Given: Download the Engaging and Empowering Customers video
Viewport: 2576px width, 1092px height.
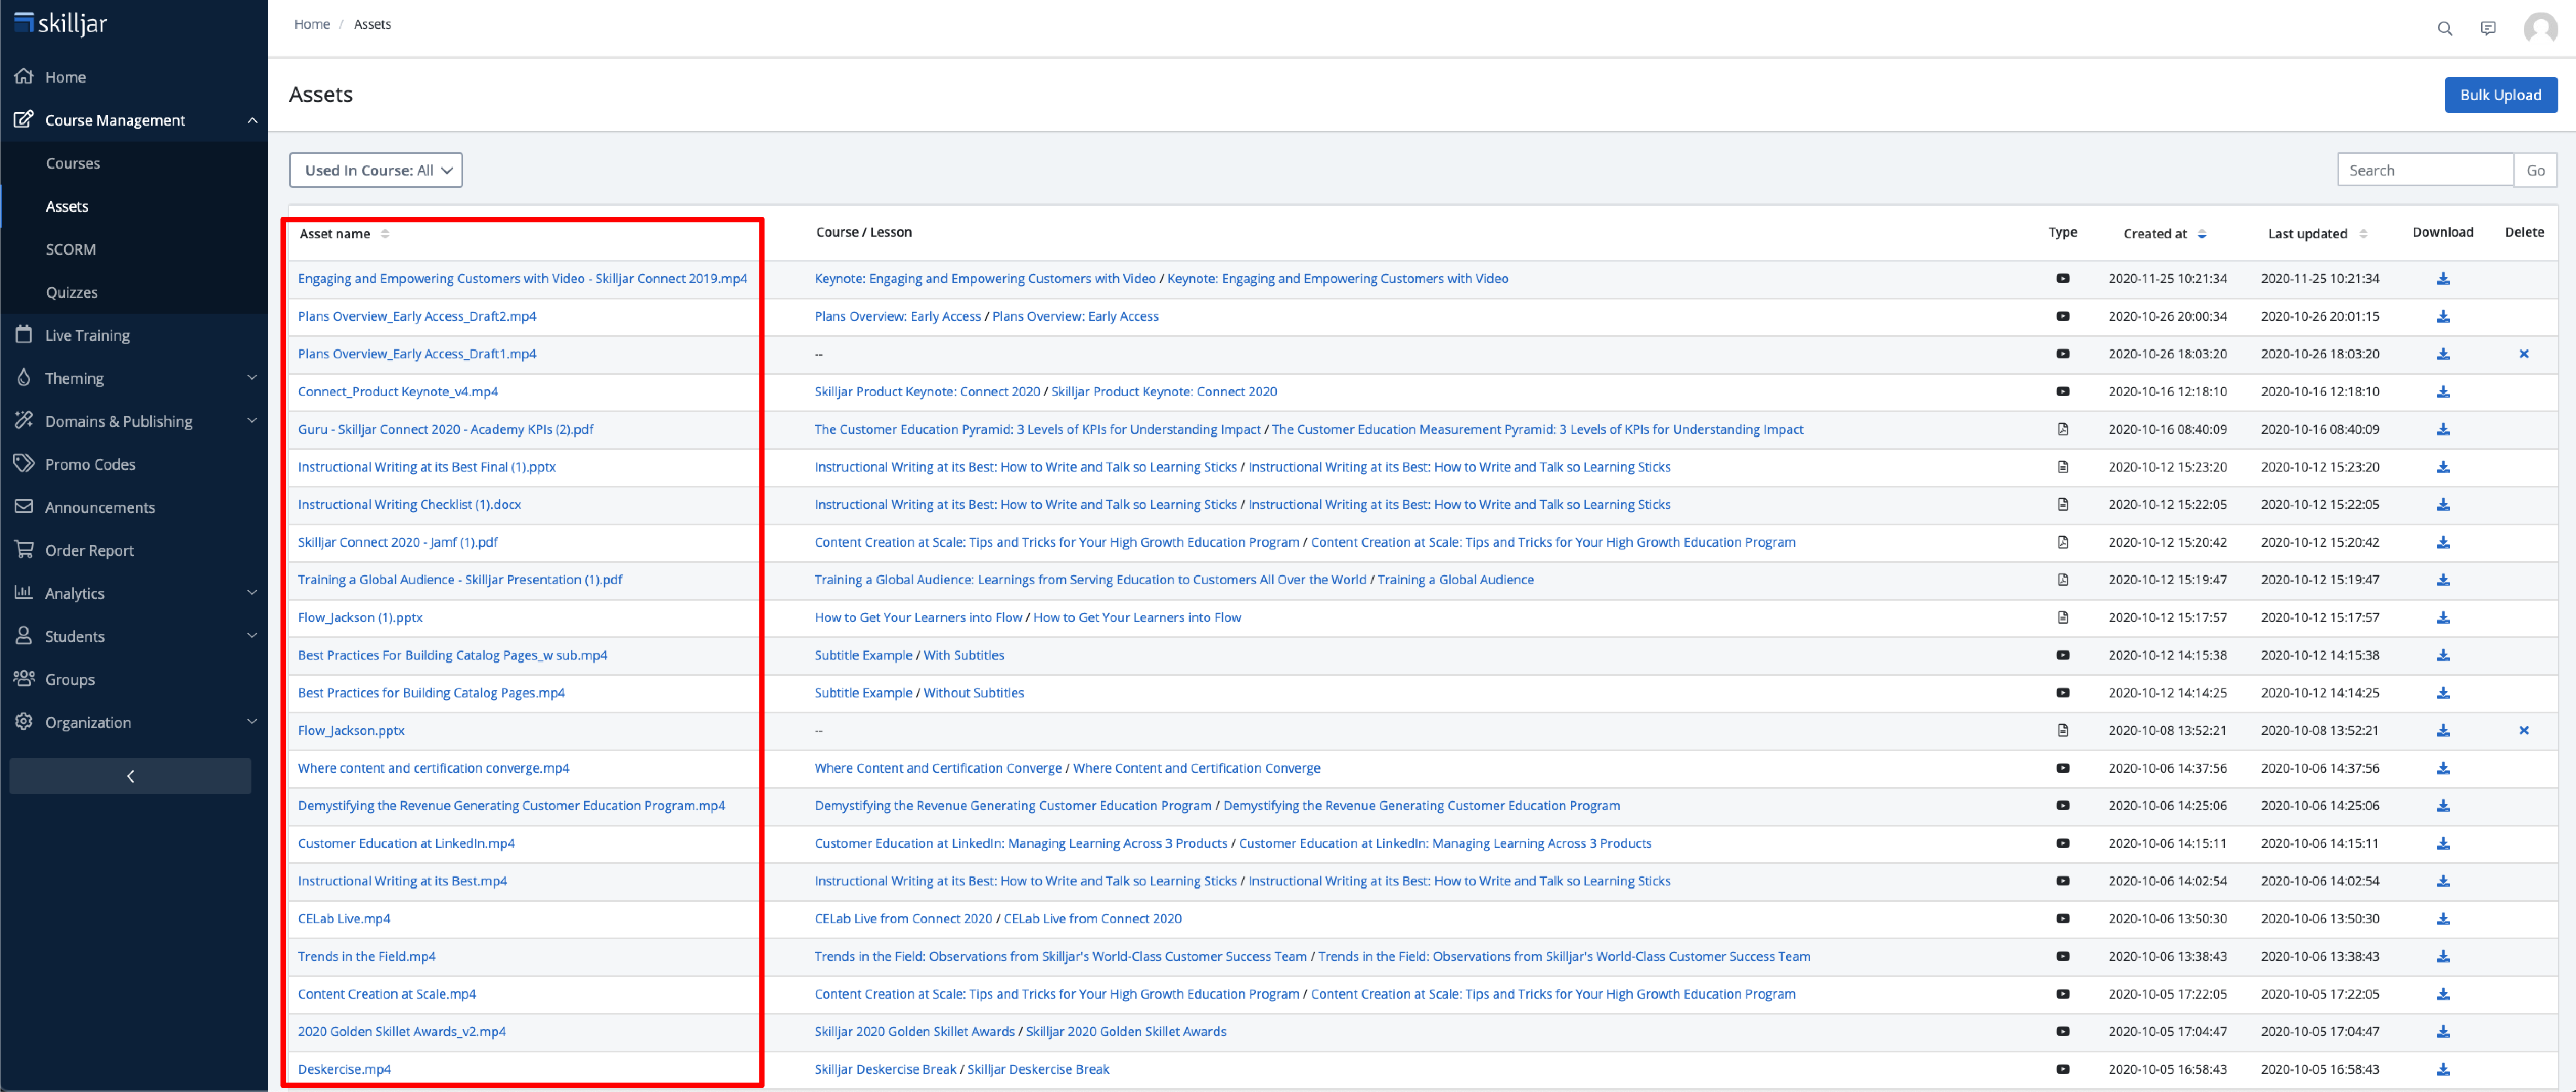Looking at the screenshot, I should point(2442,279).
